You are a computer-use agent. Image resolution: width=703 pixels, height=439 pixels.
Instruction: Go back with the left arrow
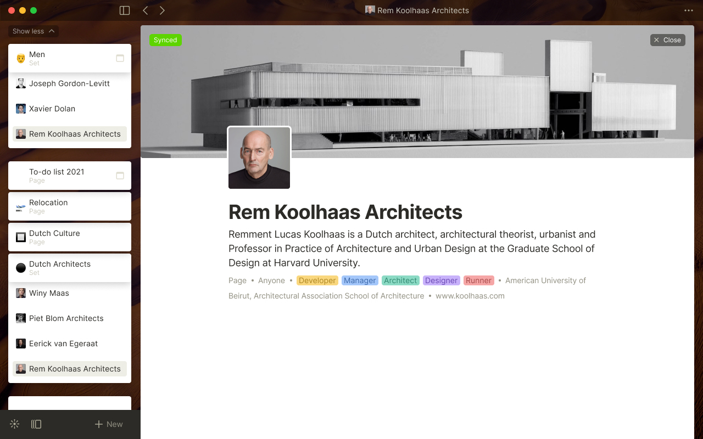[x=145, y=10]
